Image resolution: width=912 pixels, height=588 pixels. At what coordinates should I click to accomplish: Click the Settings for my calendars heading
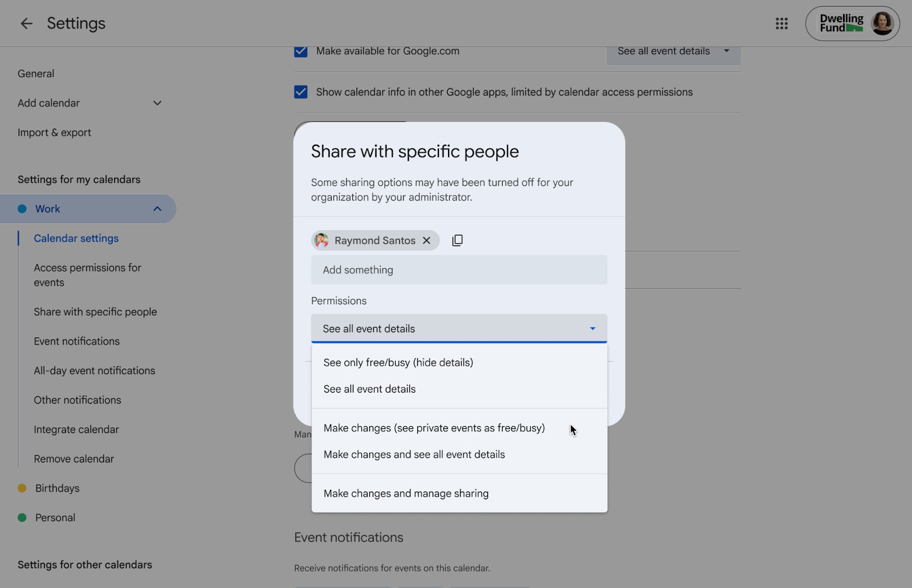pos(79,179)
